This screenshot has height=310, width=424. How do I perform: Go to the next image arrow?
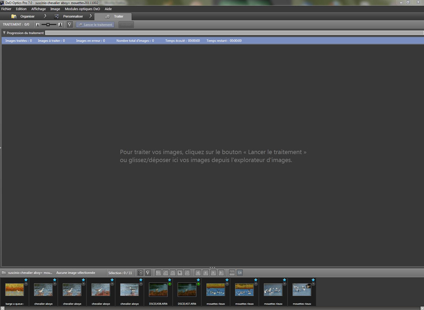[214, 273]
